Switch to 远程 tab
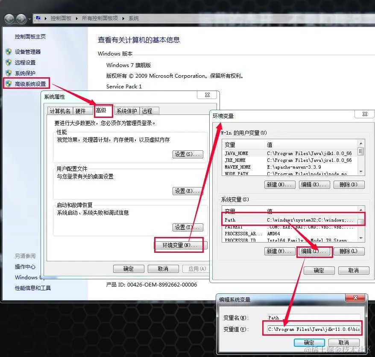Viewport: 375px width, 357px height. [x=149, y=111]
